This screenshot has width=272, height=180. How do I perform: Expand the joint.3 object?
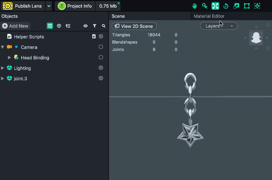3,78
